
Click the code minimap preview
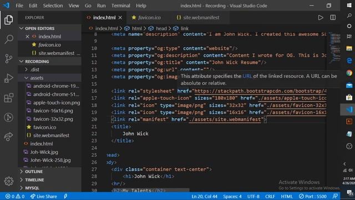point(334,48)
